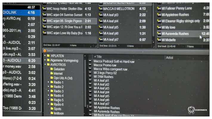Click track icon of Macca Promo ruw
Screen dimensions: 212x119
90,65
